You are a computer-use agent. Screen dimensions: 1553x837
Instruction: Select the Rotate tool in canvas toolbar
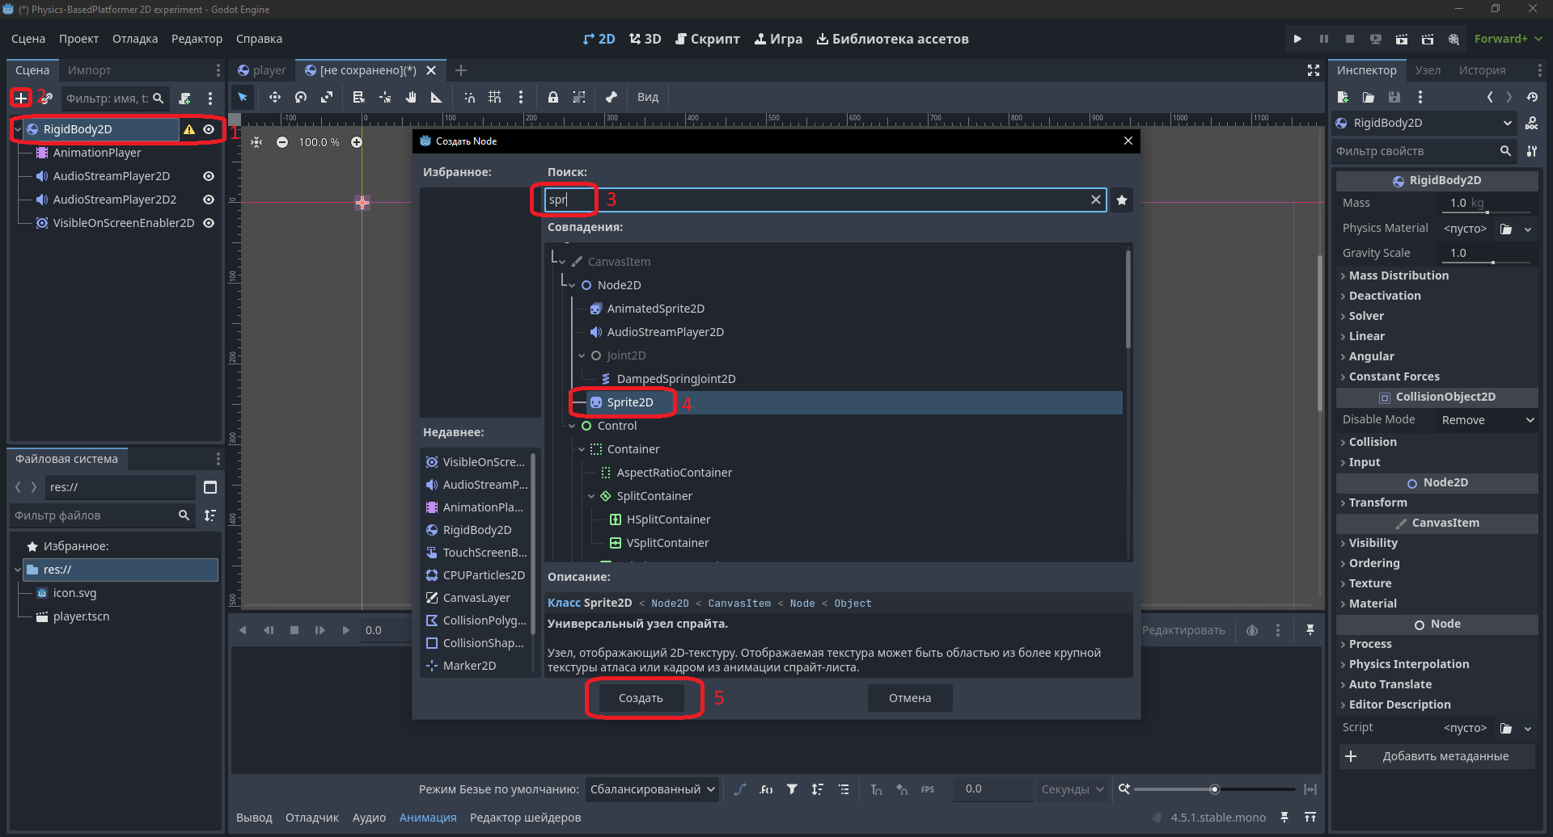pos(301,97)
